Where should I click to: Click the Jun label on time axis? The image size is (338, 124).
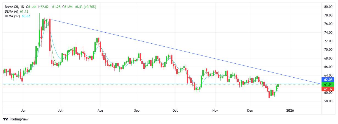pos(24,111)
